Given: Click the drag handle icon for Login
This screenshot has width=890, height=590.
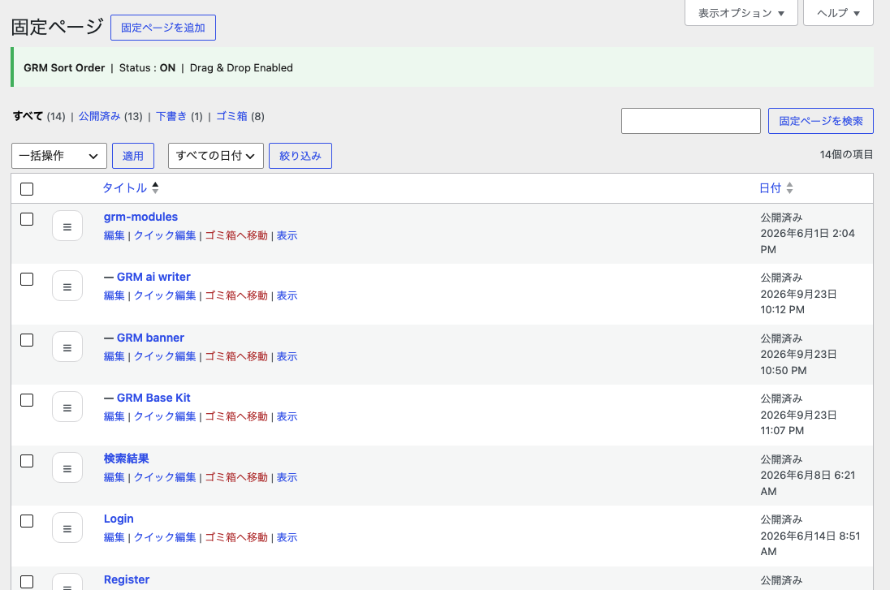Looking at the screenshot, I should [x=67, y=528].
